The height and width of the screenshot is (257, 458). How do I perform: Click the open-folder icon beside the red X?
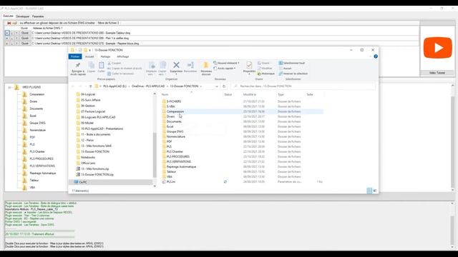pos(14,23)
